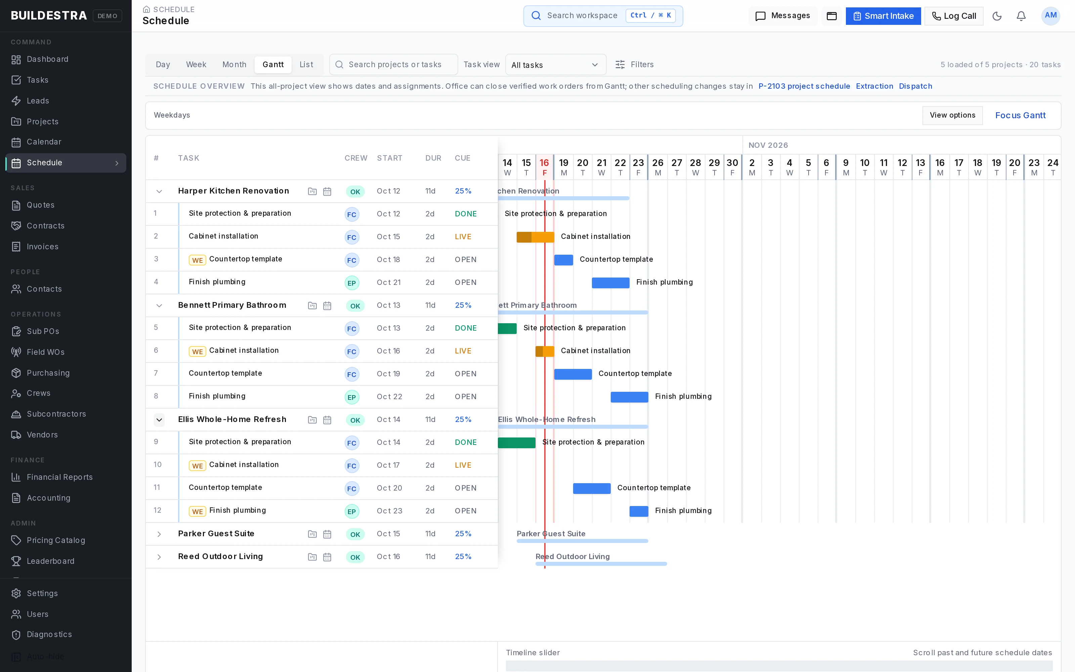This screenshot has height=672, width=1075.
Task: Open Leaderboard from the sidebar
Action: coord(66,561)
